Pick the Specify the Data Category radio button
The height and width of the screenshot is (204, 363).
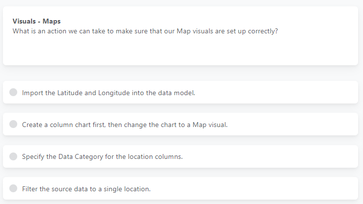[x=13, y=156]
